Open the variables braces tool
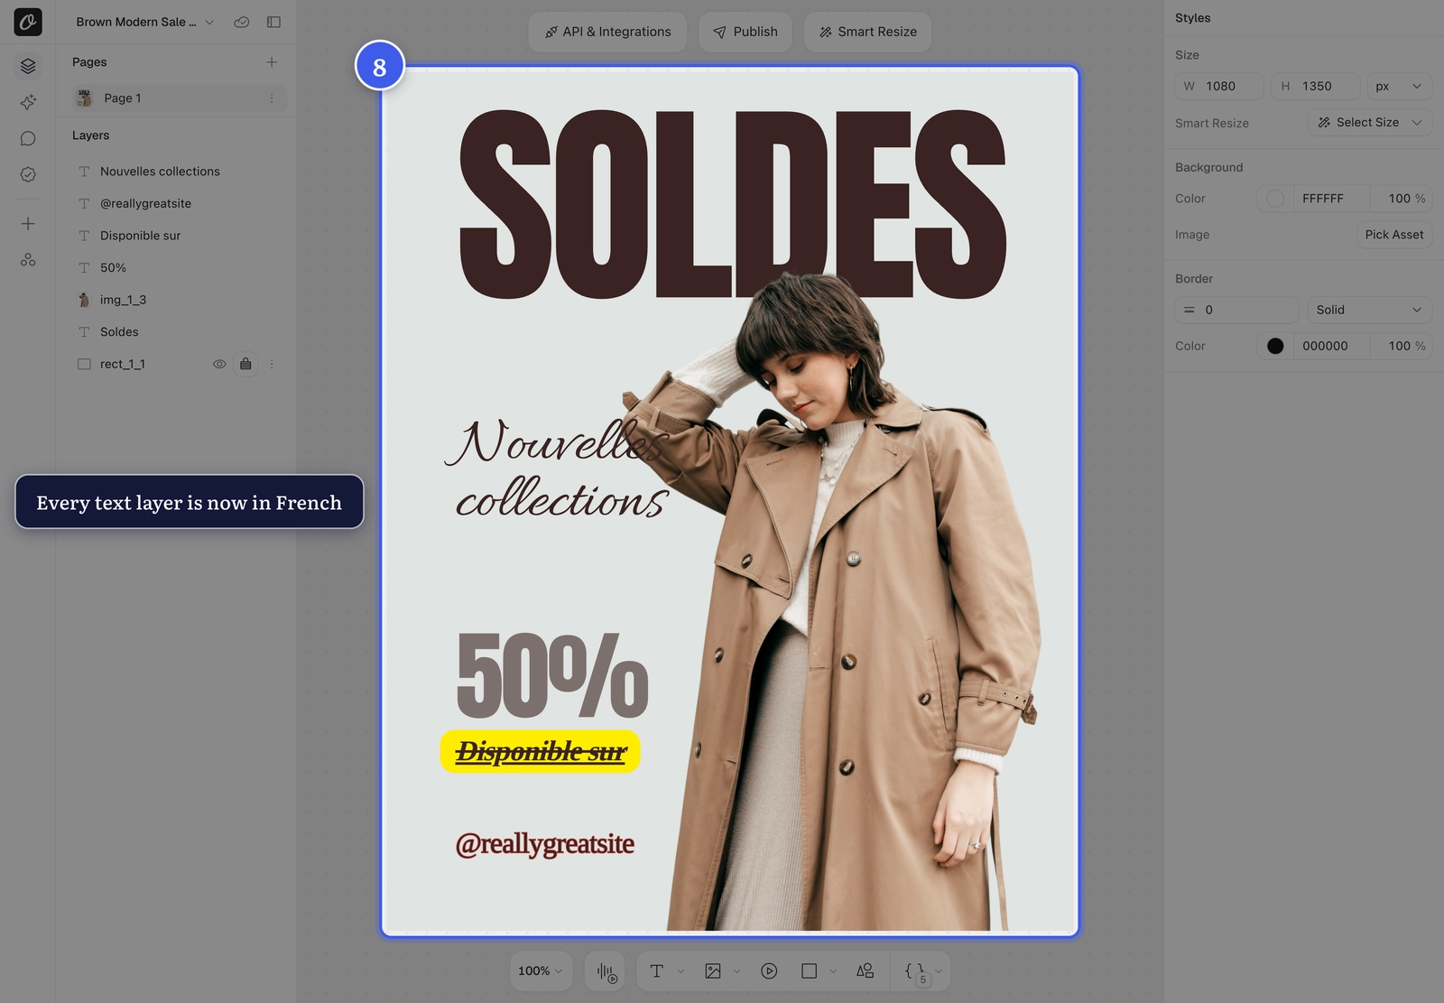This screenshot has width=1444, height=1003. (x=914, y=971)
